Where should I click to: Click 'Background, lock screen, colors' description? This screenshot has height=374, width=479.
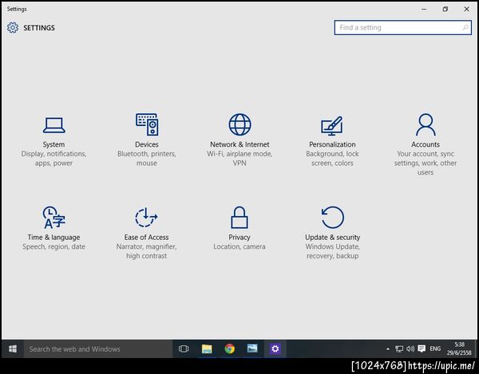pos(332,159)
